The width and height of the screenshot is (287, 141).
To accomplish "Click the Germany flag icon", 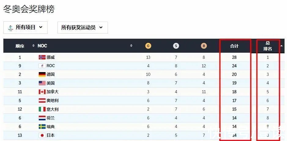I will 42,74.
